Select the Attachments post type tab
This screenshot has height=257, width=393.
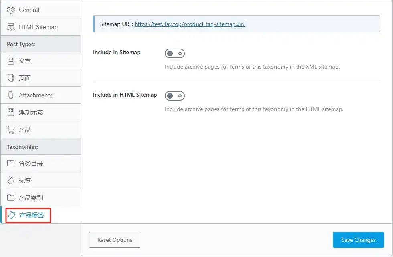click(41, 95)
